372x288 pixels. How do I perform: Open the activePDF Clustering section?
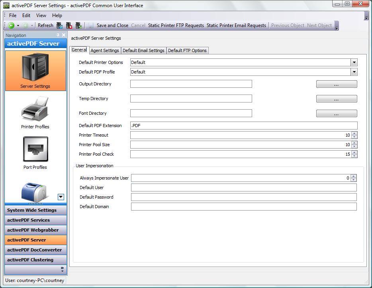tap(35, 260)
